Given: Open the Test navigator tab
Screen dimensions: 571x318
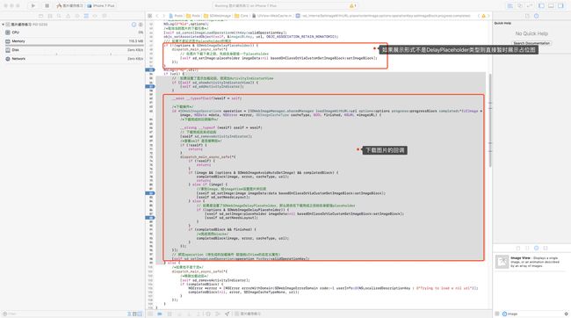Looking at the screenshot, I should click(77, 16).
